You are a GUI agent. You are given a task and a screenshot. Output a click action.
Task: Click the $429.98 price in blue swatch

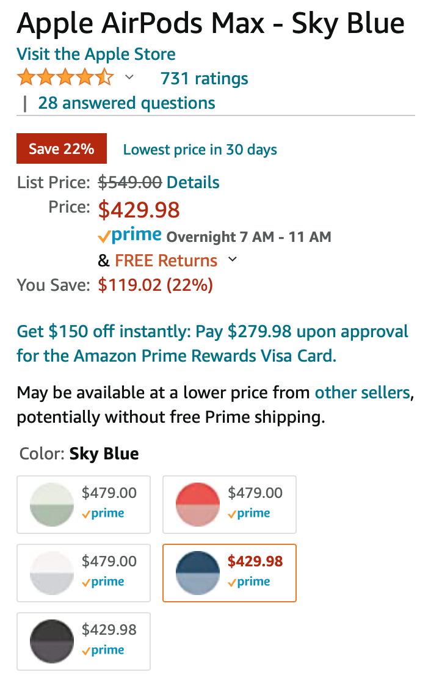coord(255,561)
